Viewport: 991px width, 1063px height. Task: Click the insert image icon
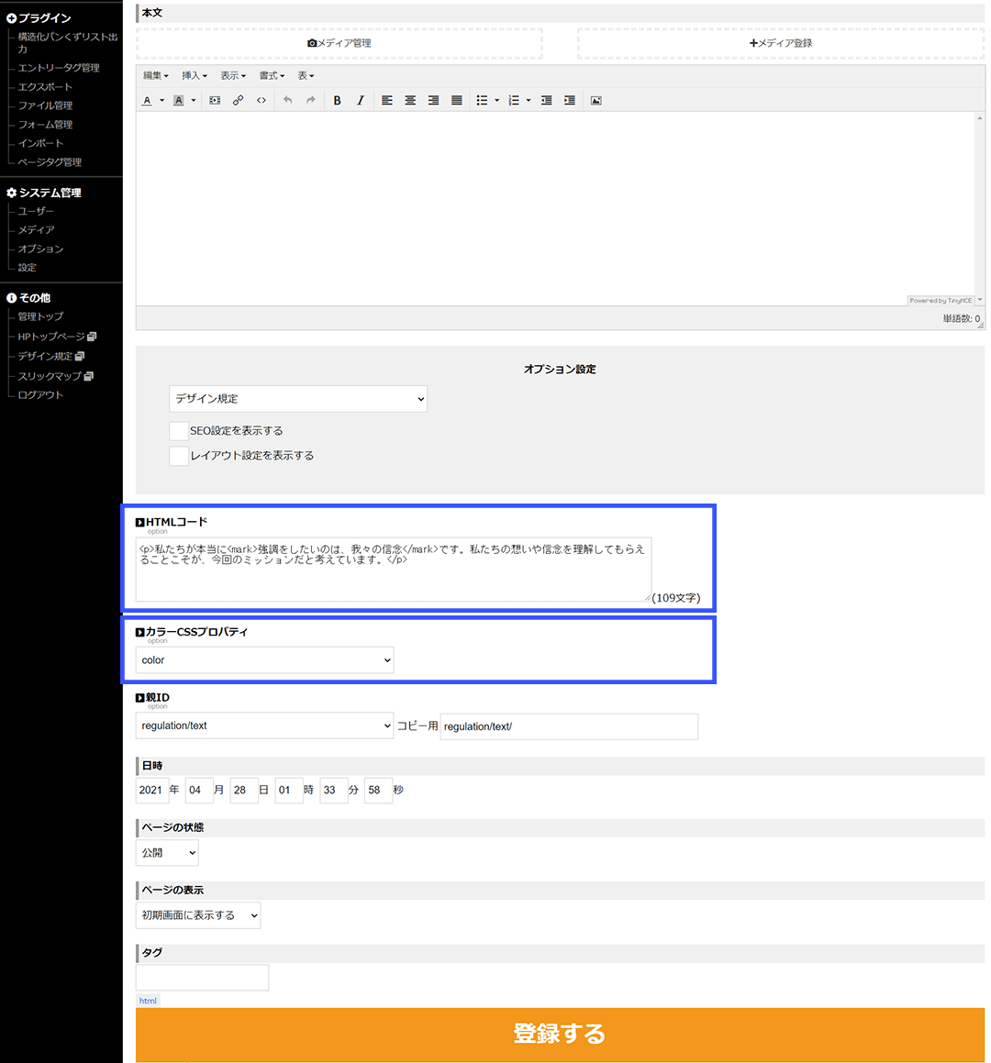tap(596, 100)
